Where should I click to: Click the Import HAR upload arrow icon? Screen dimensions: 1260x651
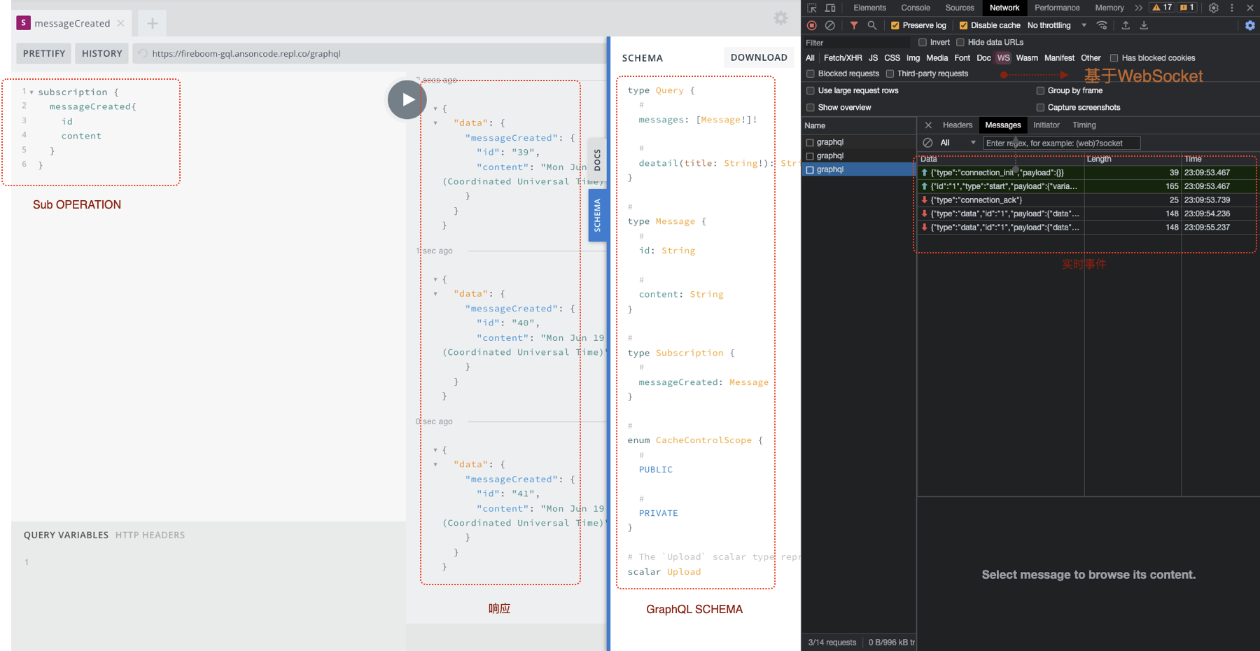coord(1126,25)
